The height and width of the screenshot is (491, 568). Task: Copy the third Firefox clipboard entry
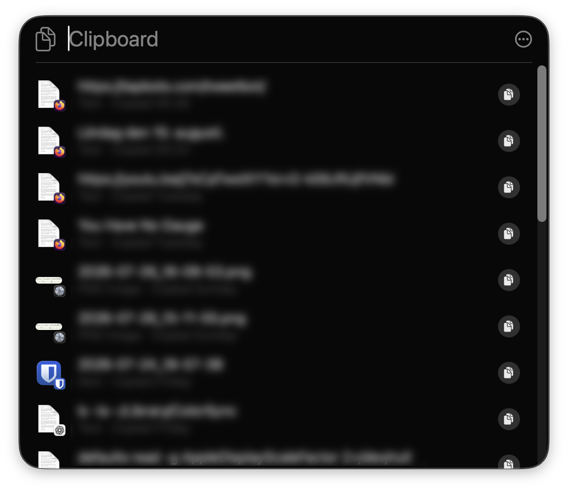tap(509, 187)
